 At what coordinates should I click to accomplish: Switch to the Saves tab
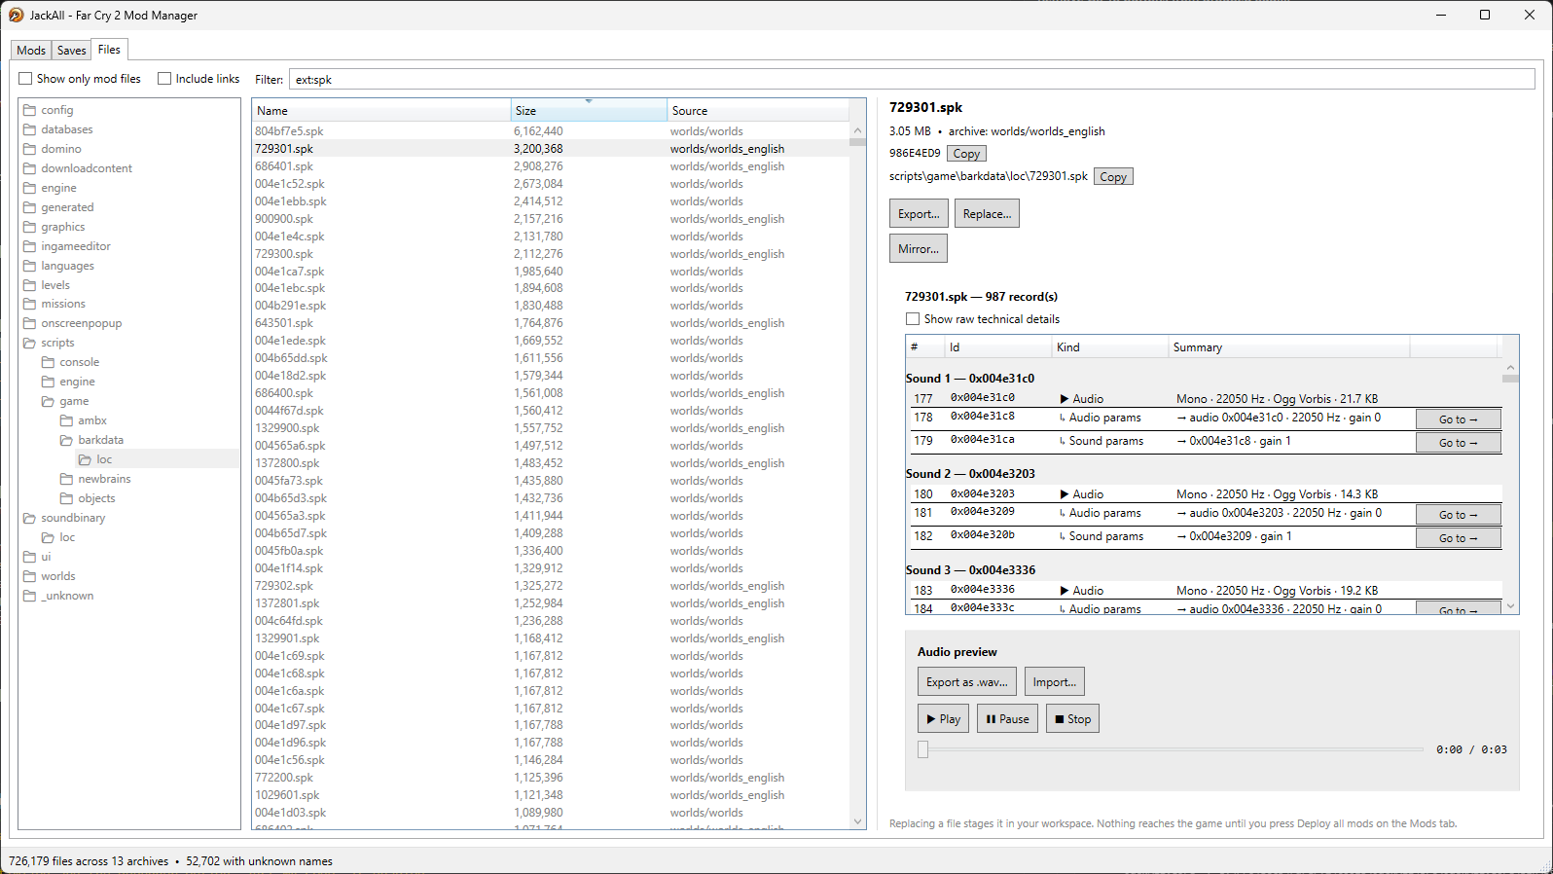[71, 51]
